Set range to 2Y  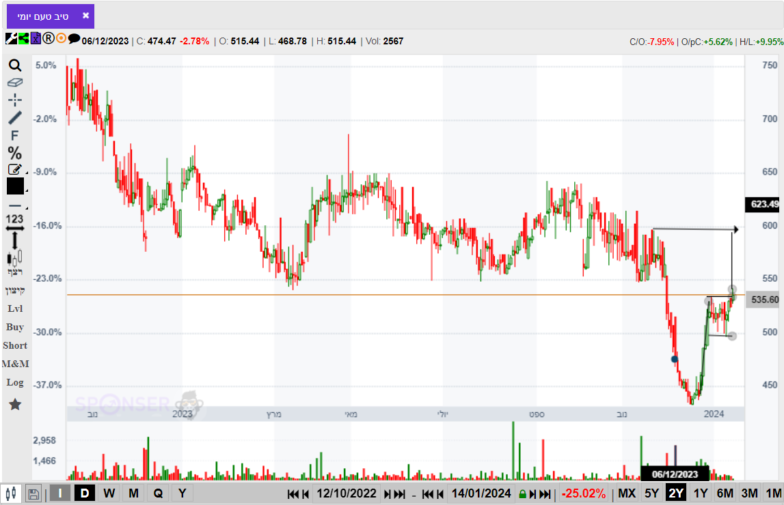[x=677, y=493]
